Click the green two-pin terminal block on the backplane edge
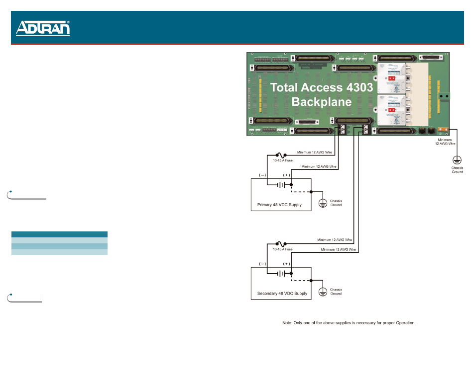 (x=444, y=96)
